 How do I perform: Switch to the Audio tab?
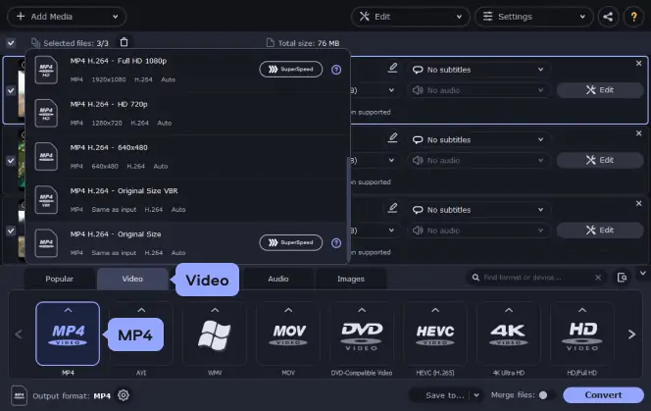click(x=278, y=279)
